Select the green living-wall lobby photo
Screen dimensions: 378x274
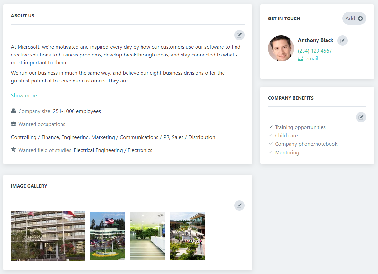(147, 236)
